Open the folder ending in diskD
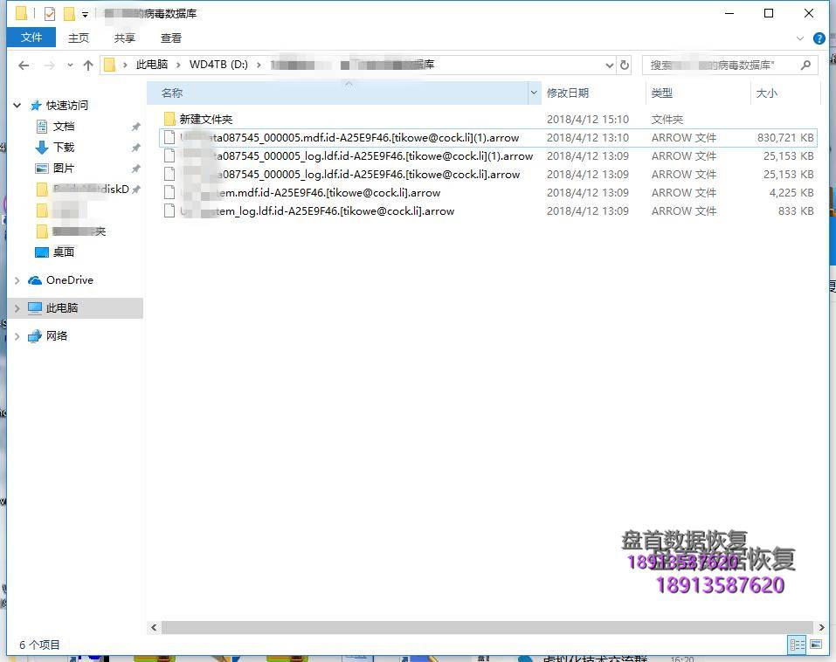Image resolution: width=836 pixels, height=662 pixels. pyautogui.click(x=91, y=189)
